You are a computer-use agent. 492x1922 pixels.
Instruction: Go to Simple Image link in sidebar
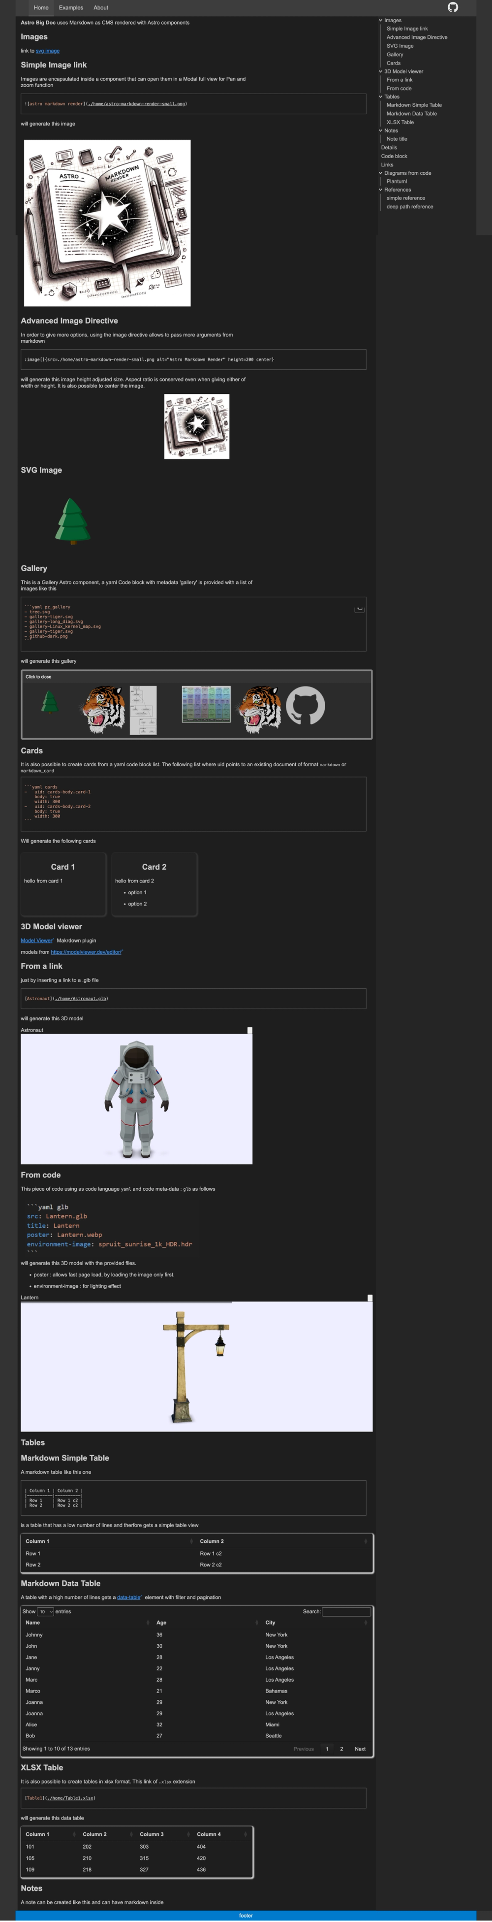coord(407,29)
